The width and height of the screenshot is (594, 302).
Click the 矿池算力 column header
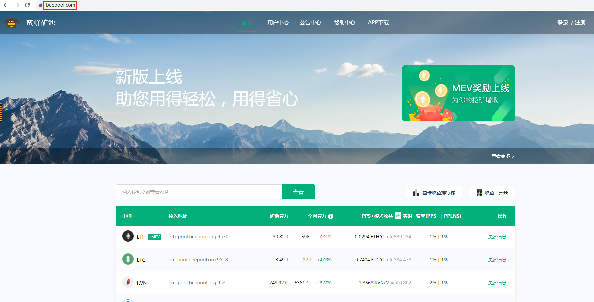(x=279, y=216)
